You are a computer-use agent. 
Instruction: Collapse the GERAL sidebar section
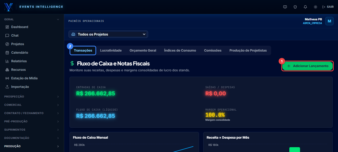(32, 20)
